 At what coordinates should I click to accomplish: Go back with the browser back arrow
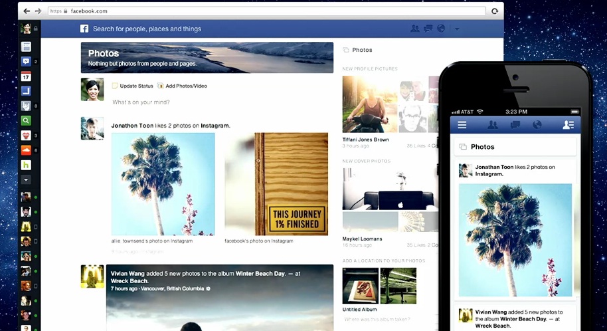27,11
